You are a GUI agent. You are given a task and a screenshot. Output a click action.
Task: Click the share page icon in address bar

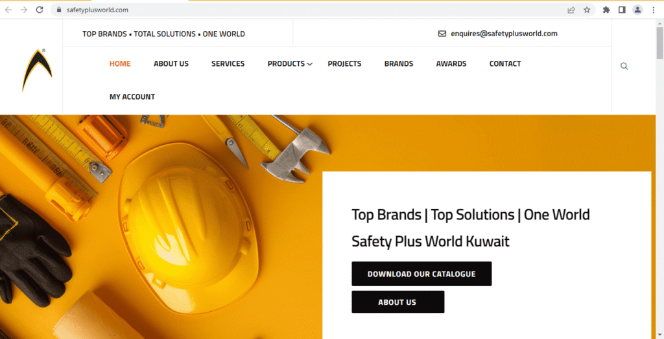coord(571,10)
